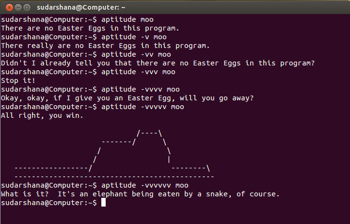Click the cursor block at the last prompt
The image size is (350, 224).
tap(103, 203)
